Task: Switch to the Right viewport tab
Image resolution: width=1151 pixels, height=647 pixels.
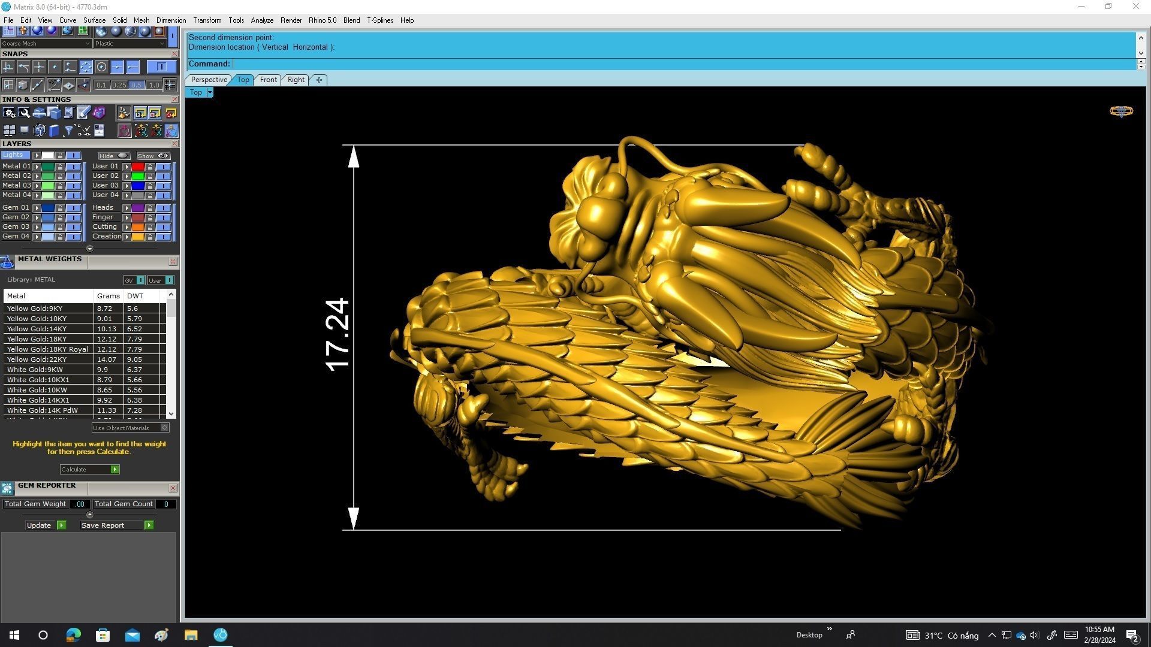Action: [x=296, y=80]
